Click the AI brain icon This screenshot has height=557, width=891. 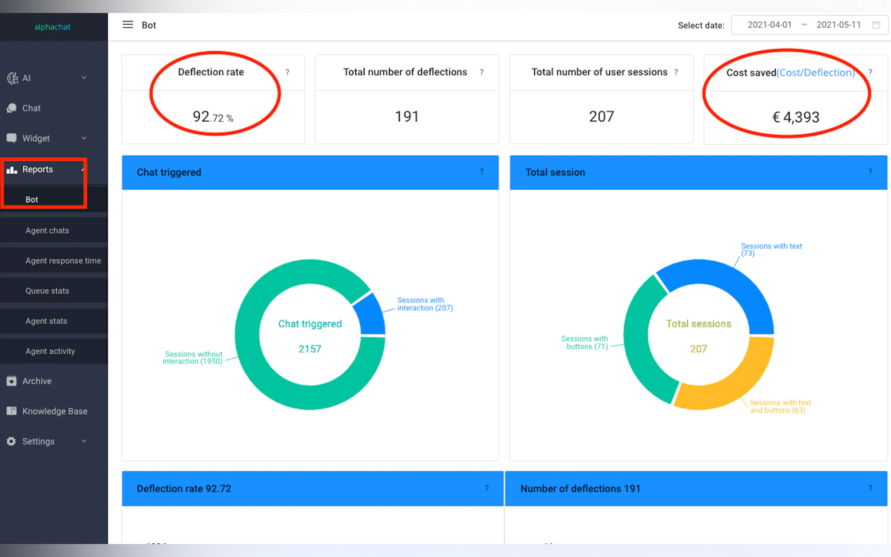(12, 78)
